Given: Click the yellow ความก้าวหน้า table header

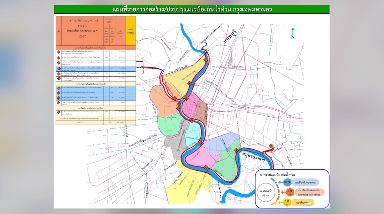Looking at the screenshot, I should click(x=131, y=31).
